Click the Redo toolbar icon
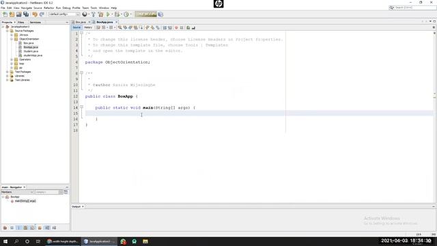The width and height of the screenshot is (437, 246). [x=42, y=14]
